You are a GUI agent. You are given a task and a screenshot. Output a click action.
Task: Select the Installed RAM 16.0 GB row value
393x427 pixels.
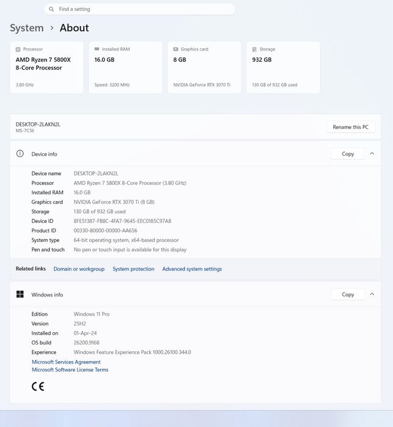tap(82, 192)
